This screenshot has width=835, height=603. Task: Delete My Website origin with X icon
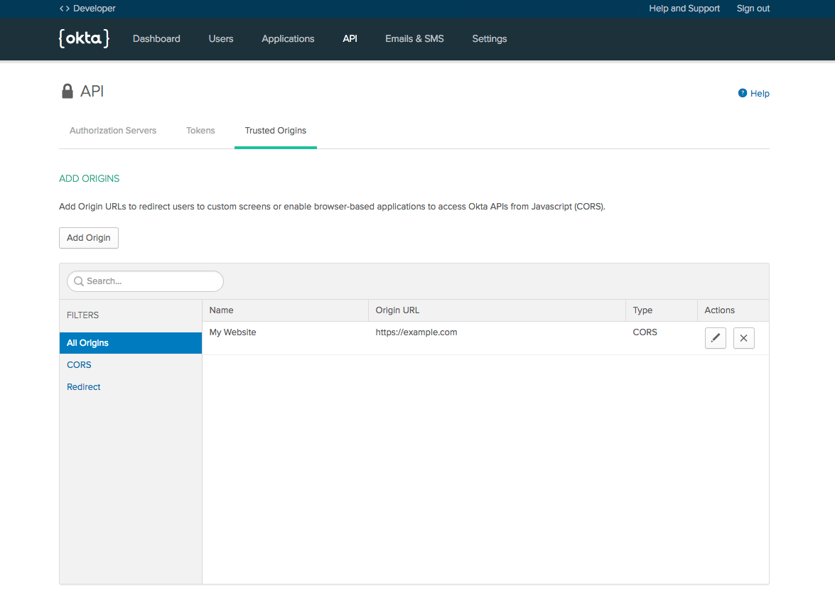tap(743, 338)
